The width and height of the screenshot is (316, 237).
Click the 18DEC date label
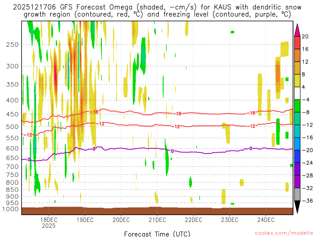click(48, 220)
